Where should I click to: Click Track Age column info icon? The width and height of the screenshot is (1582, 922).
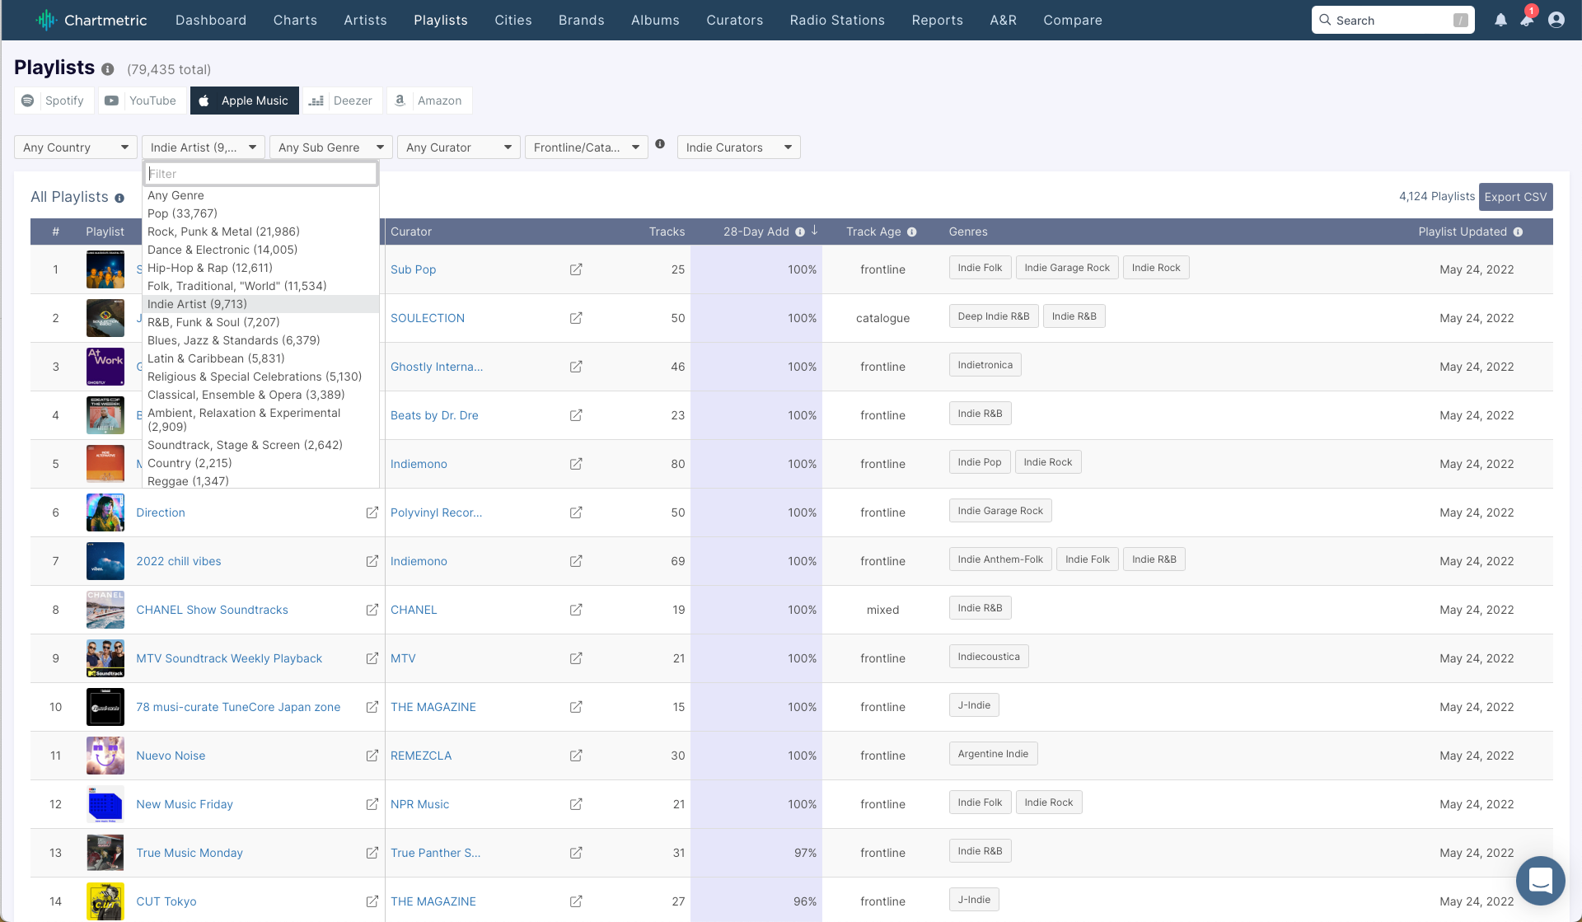coord(911,232)
